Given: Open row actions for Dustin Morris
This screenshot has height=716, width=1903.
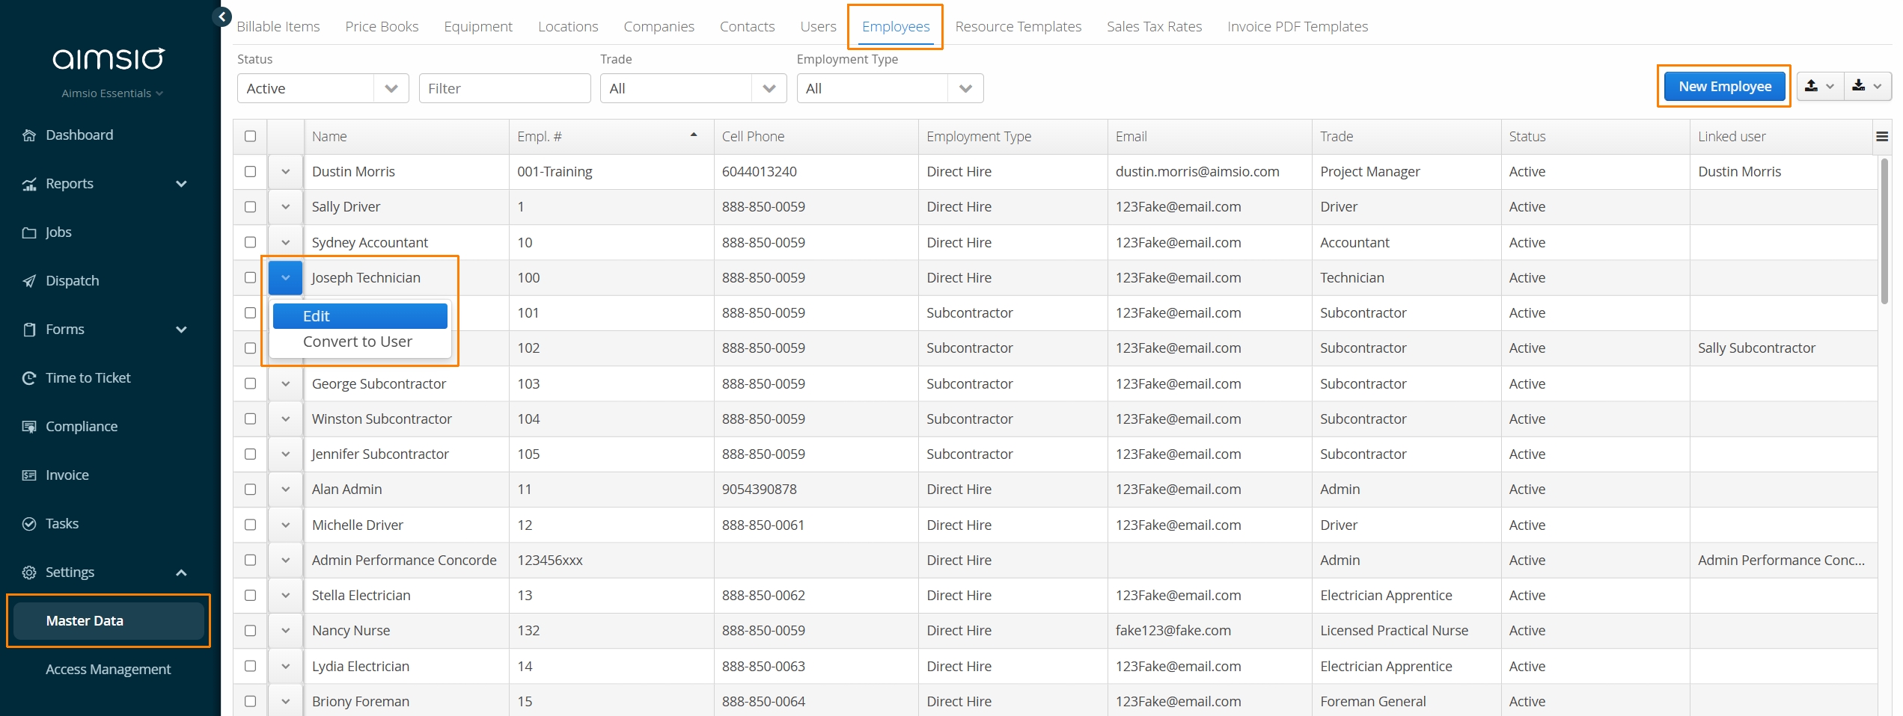Looking at the screenshot, I should point(285,171).
